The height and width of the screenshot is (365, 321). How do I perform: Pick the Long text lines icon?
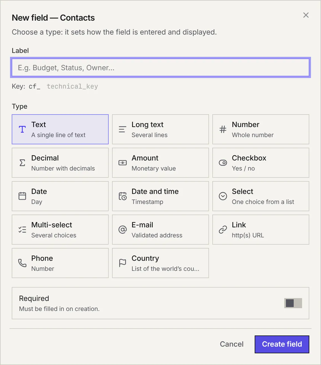pyautogui.click(x=122, y=129)
